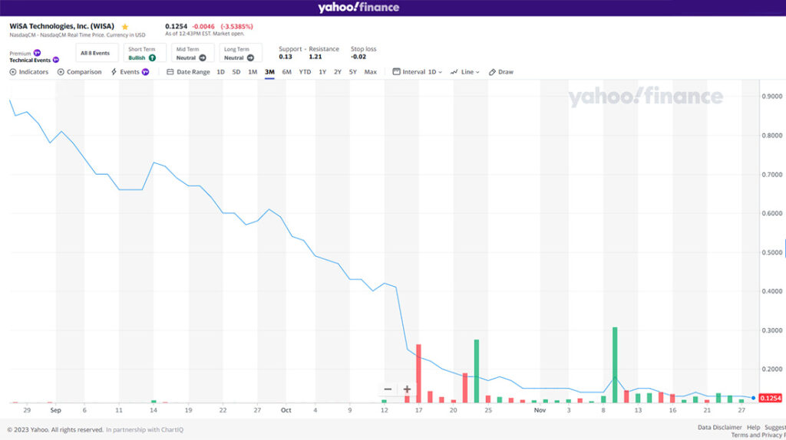Click the Nov x-axis label
This screenshot has width=786, height=440.
[540, 410]
